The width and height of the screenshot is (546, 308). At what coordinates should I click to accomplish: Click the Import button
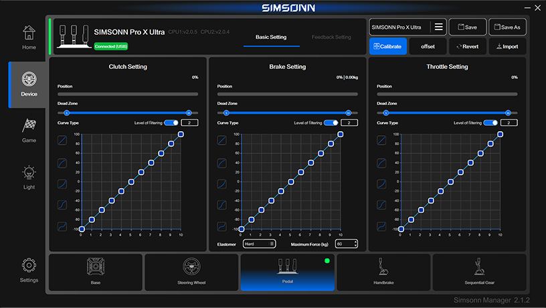507,46
